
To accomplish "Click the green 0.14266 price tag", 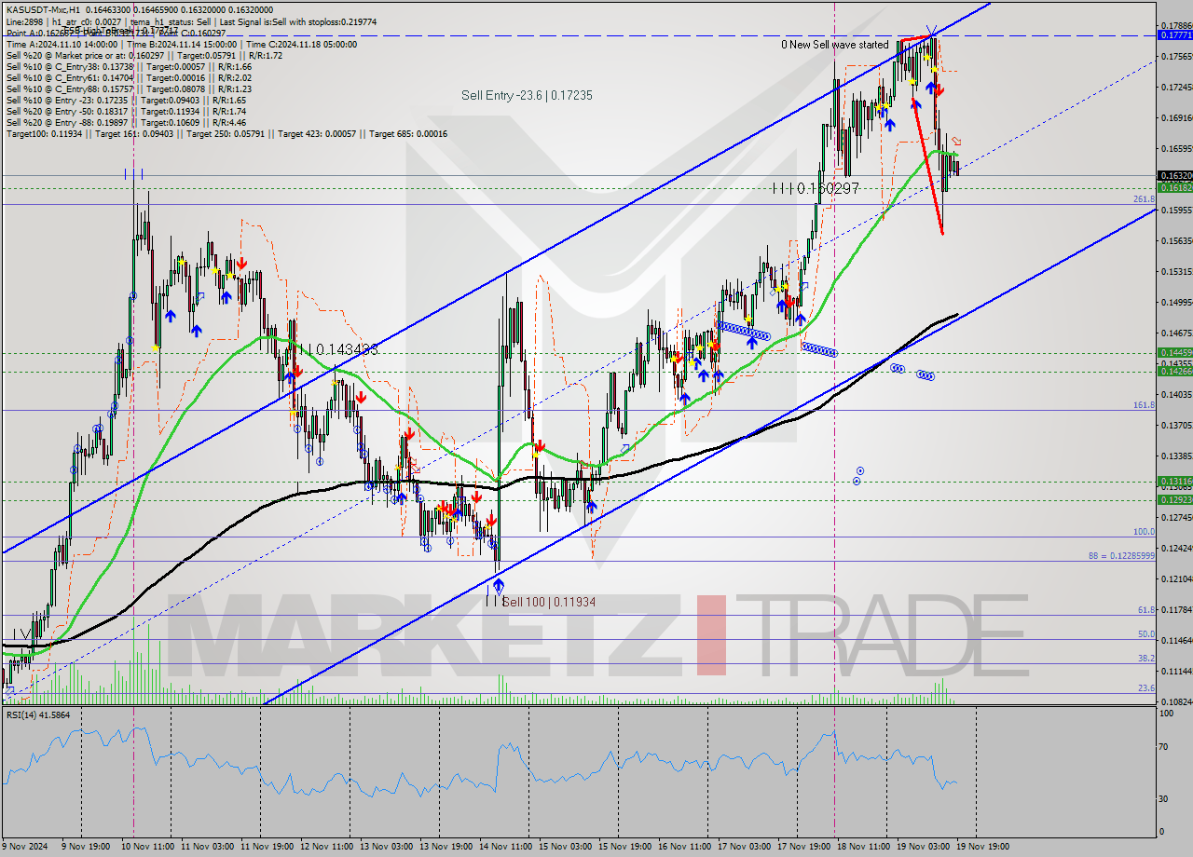I will tap(1174, 371).
